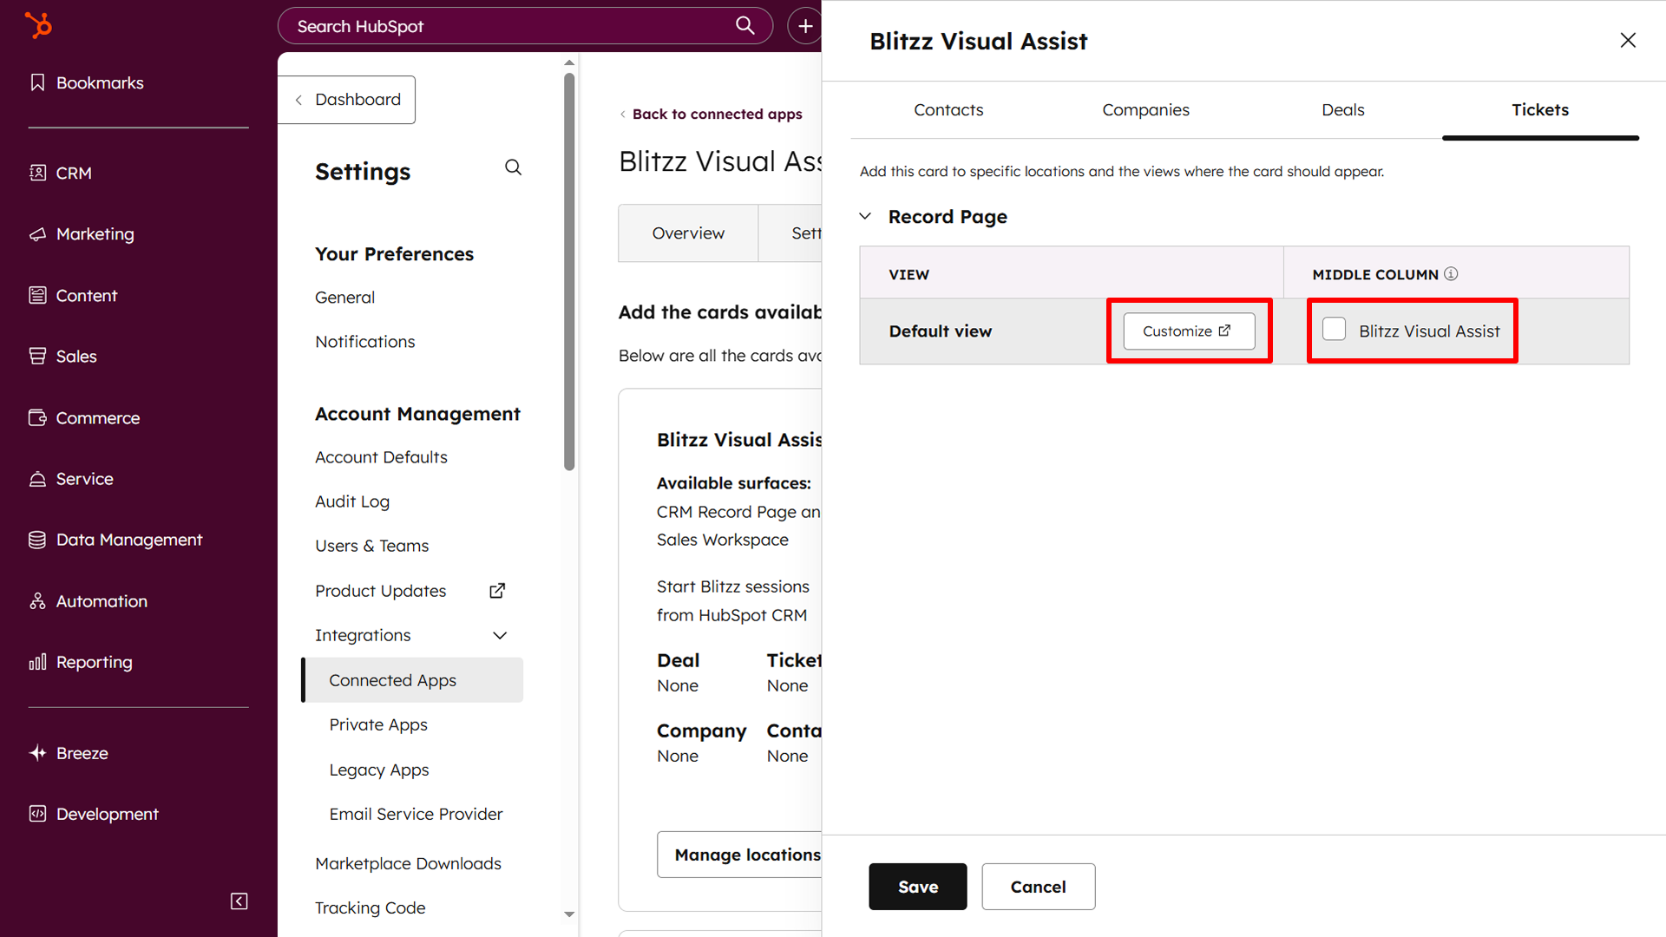Click the HubSpot sprocket logo
The image size is (1666, 937).
click(x=38, y=25)
